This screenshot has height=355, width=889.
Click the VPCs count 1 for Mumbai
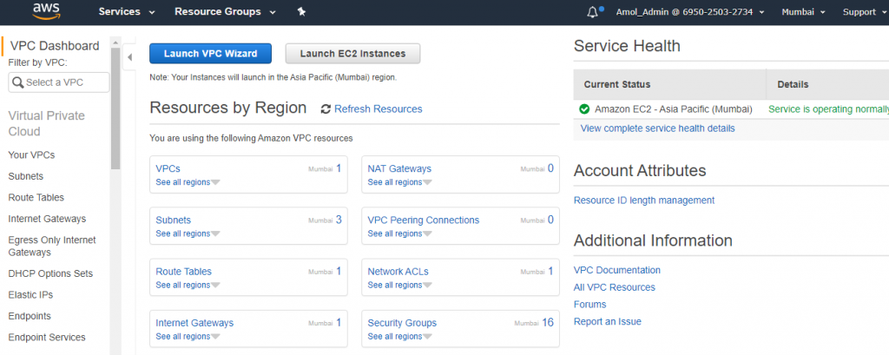pyautogui.click(x=339, y=168)
